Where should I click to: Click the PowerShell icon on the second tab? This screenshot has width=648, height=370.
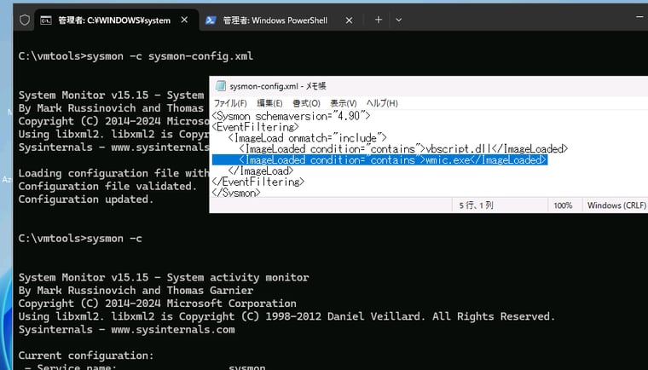(x=211, y=20)
